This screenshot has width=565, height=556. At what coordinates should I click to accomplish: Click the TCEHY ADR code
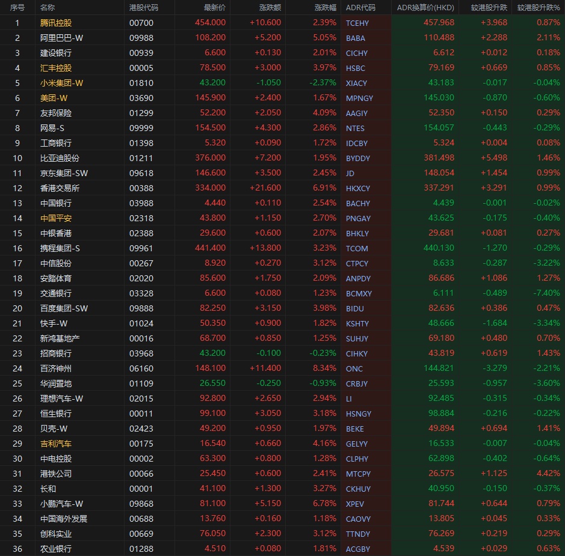click(357, 23)
